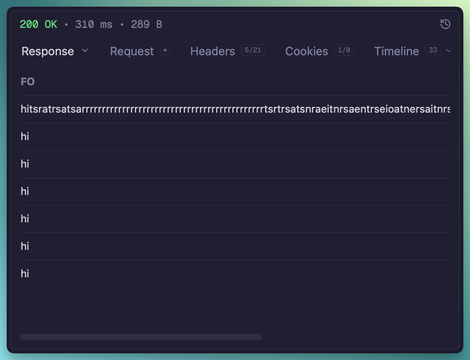Viewport: 470px width, 360px height.
Task: Click the 33 count badge beside Timeline
Action: click(x=433, y=51)
